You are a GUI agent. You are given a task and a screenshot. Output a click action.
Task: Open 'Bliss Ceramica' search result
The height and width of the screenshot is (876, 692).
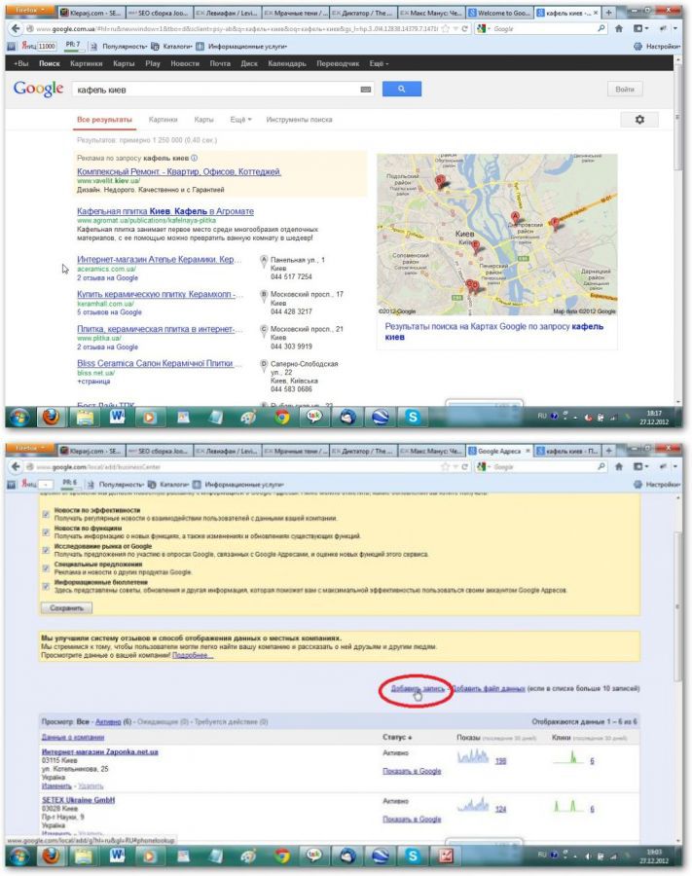click(x=155, y=363)
